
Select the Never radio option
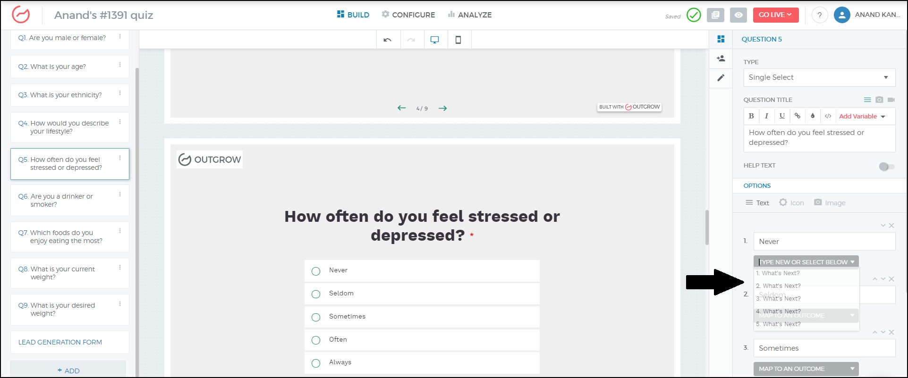point(316,271)
